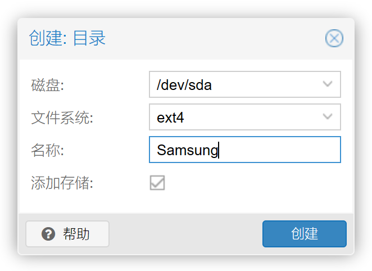
Task: Click the gray footer between 帮助 and 创建
Action: point(186,234)
